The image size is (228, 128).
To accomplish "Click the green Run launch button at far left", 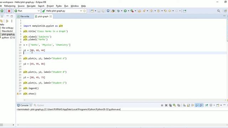I will point(2,11).
